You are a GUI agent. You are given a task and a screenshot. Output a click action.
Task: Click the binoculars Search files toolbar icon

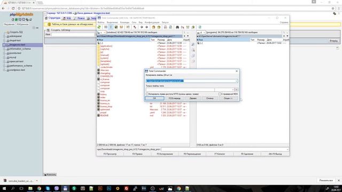(177, 27)
